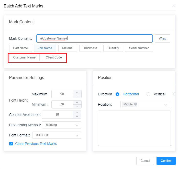Image resolution: width=178 pixels, height=169 pixels.
Task: Uncheck Clear Previous Text Marks
Action: (x=11, y=144)
